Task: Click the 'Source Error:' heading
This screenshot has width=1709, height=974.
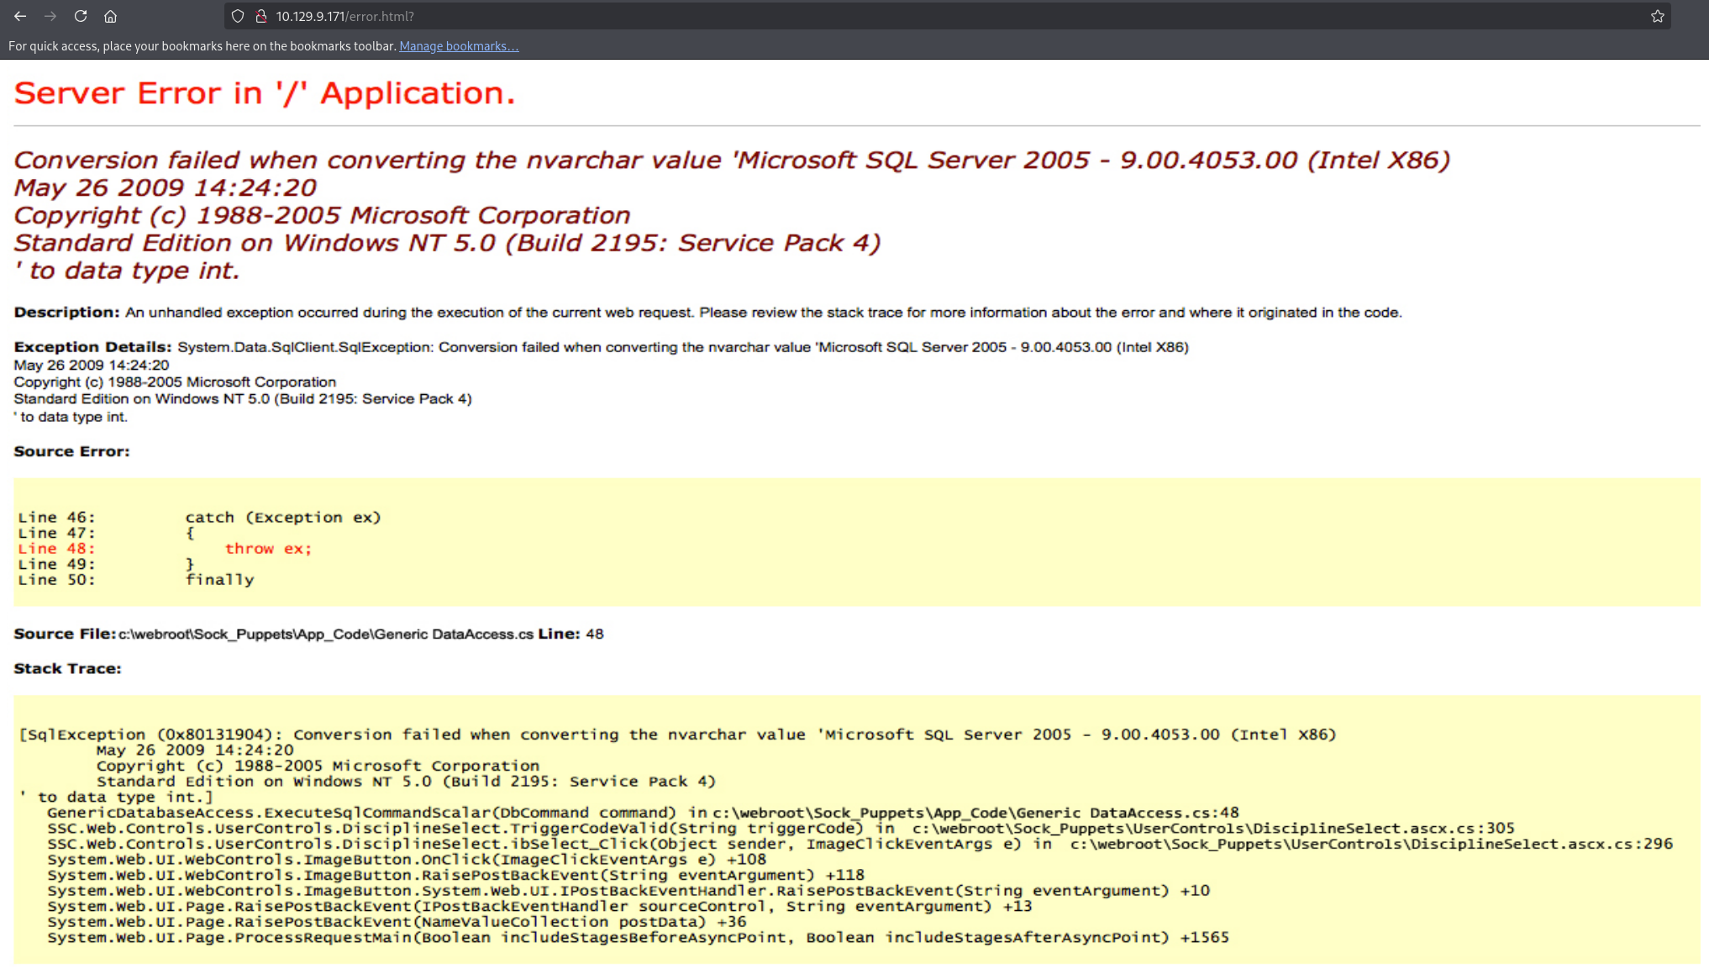Action: point(71,451)
